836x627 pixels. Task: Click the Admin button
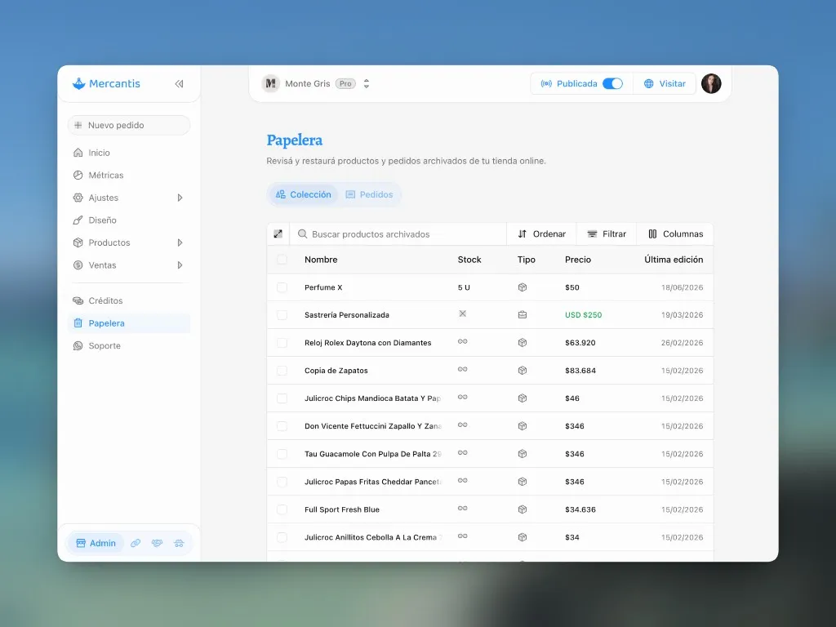tap(96, 543)
